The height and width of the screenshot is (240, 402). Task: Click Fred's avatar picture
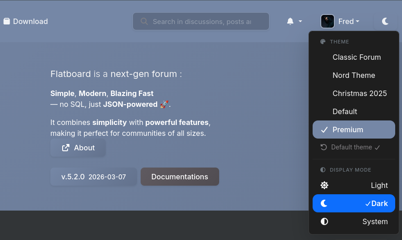(328, 21)
